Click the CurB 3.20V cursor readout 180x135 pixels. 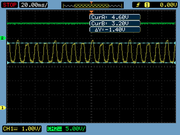(115, 23)
